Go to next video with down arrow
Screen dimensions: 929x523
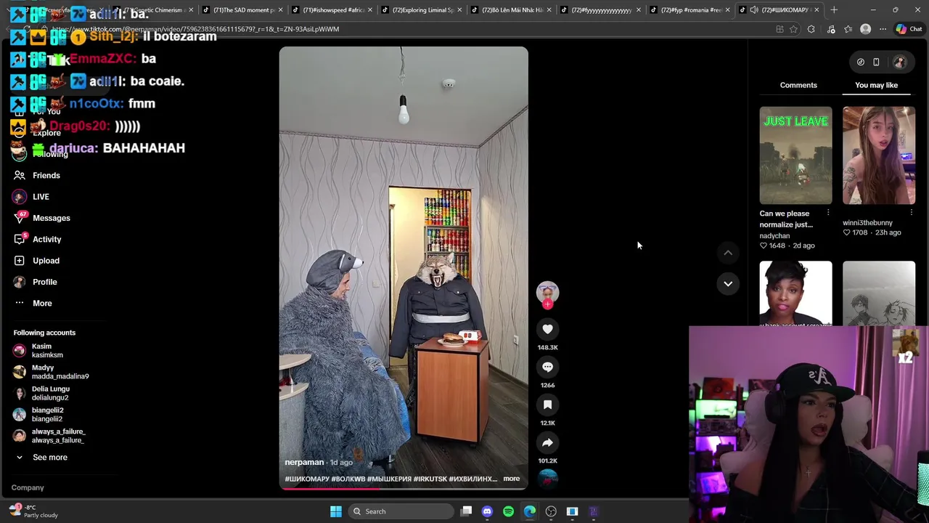728,283
